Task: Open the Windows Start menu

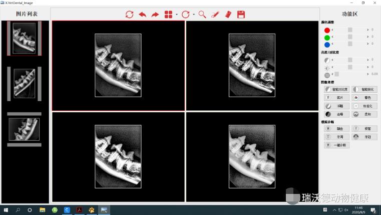Action: [6, 210]
